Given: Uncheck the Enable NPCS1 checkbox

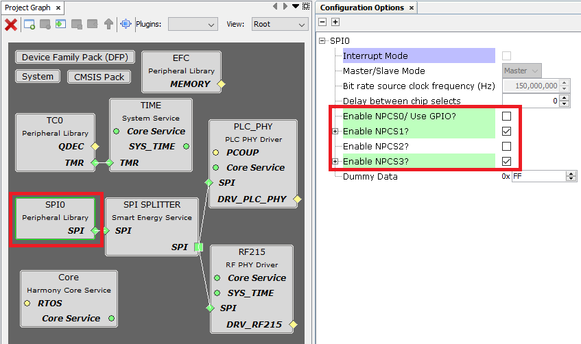Looking at the screenshot, I should pyautogui.click(x=506, y=132).
